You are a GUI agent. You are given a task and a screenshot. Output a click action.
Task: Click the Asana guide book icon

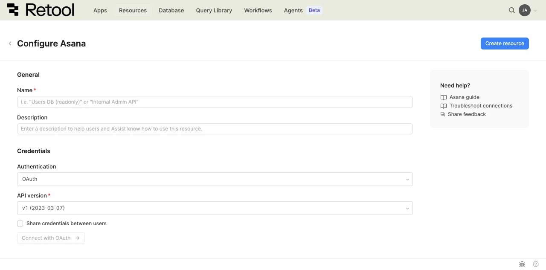coord(444,97)
